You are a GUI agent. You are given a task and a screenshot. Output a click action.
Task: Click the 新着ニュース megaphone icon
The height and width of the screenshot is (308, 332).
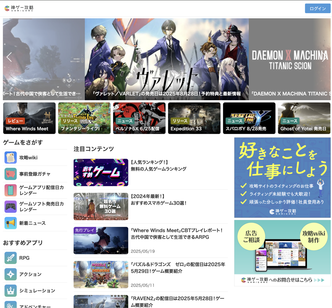click(x=11, y=223)
